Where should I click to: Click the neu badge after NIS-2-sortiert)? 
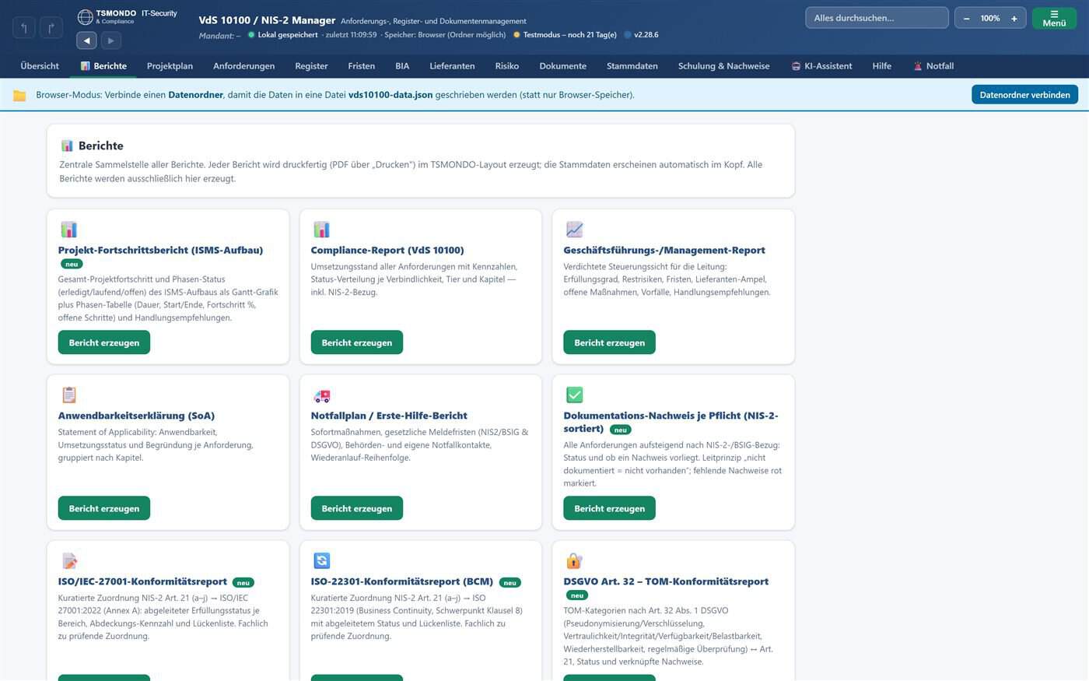click(620, 430)
